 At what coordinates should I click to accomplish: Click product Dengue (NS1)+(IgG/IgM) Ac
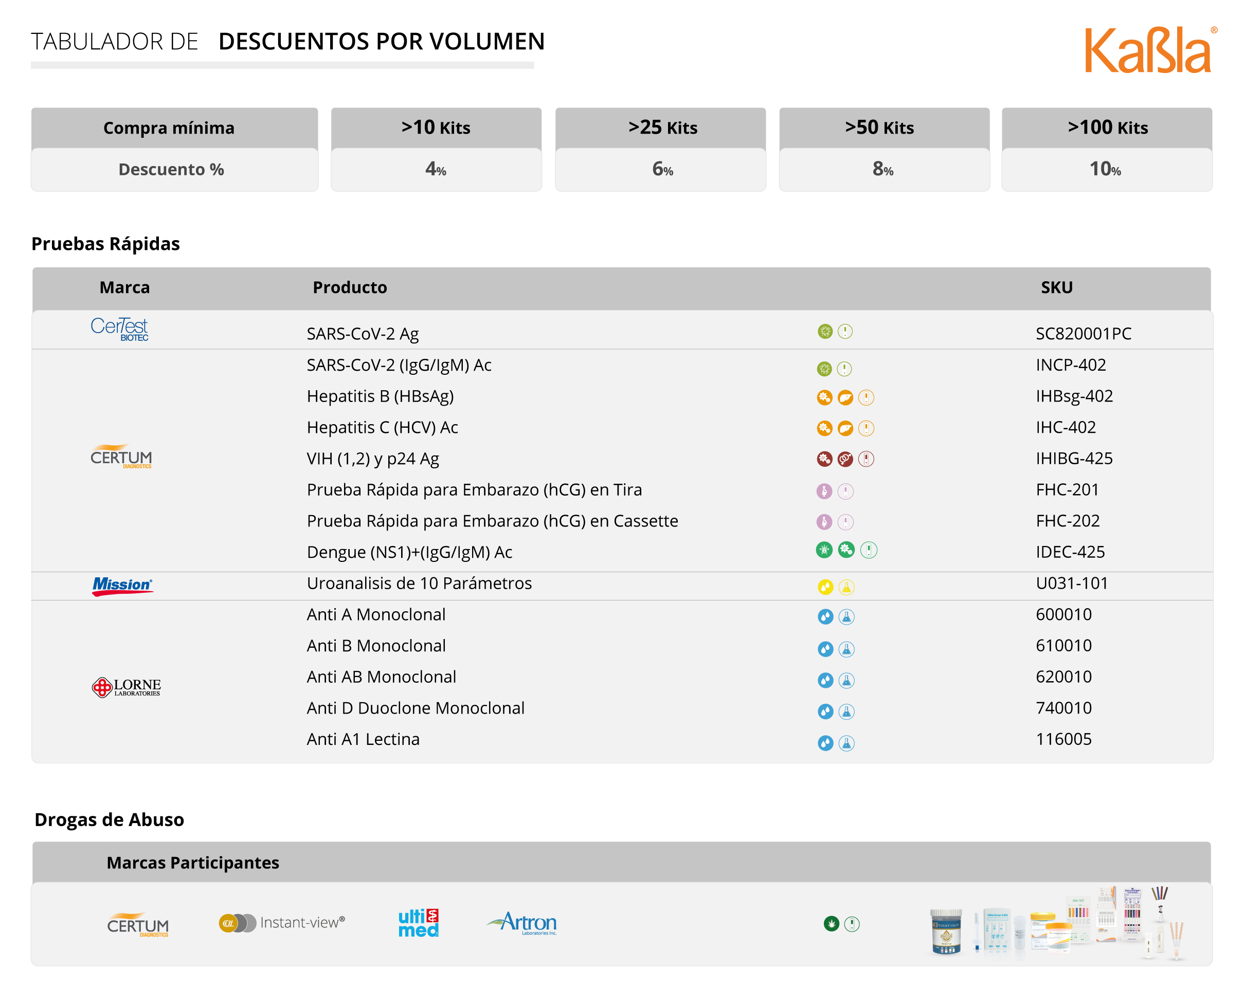click(x=410, y=552)
